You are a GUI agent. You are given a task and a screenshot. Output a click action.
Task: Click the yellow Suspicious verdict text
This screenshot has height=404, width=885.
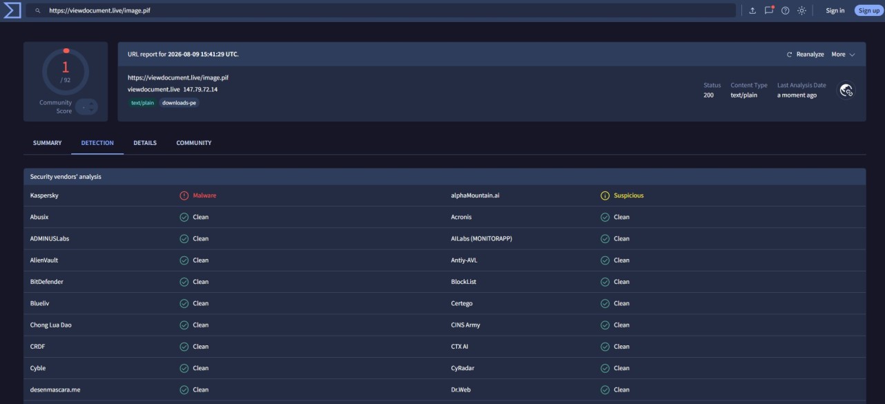[x=628, y=195]
